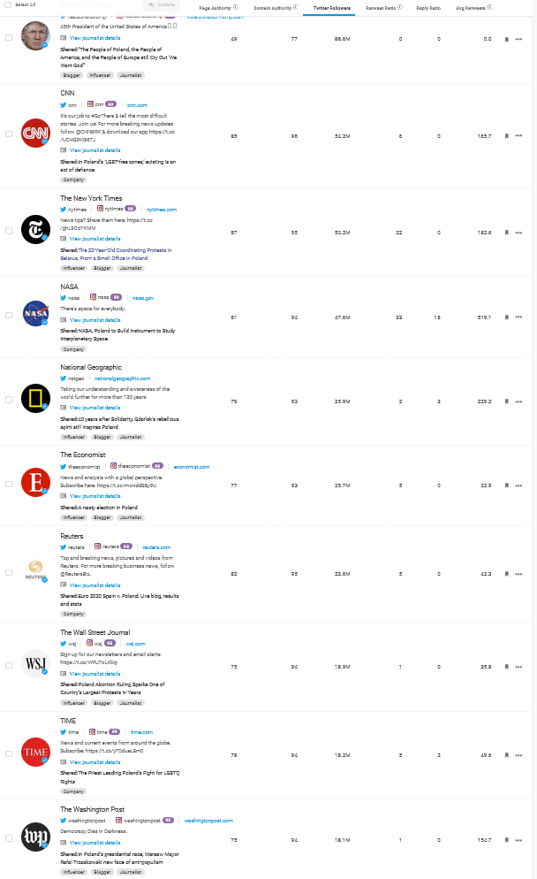Select the CNN row checkbox
The width and height of the screenshot is (537, 879).
(9, 134)
